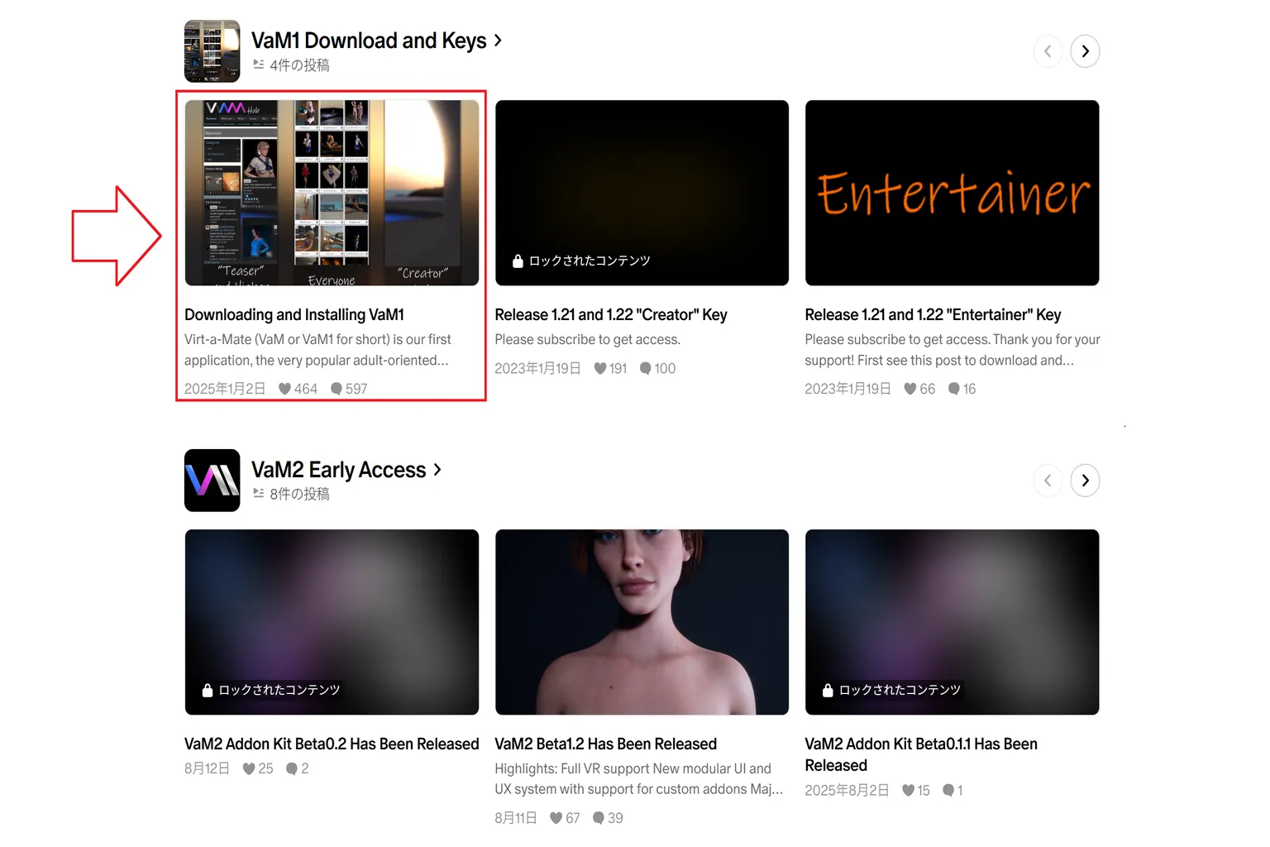Click "Please subscribe to get access." description
The height and width of the screenshot is (847, 1270).
pyautogui.click(x=587, y=340)
